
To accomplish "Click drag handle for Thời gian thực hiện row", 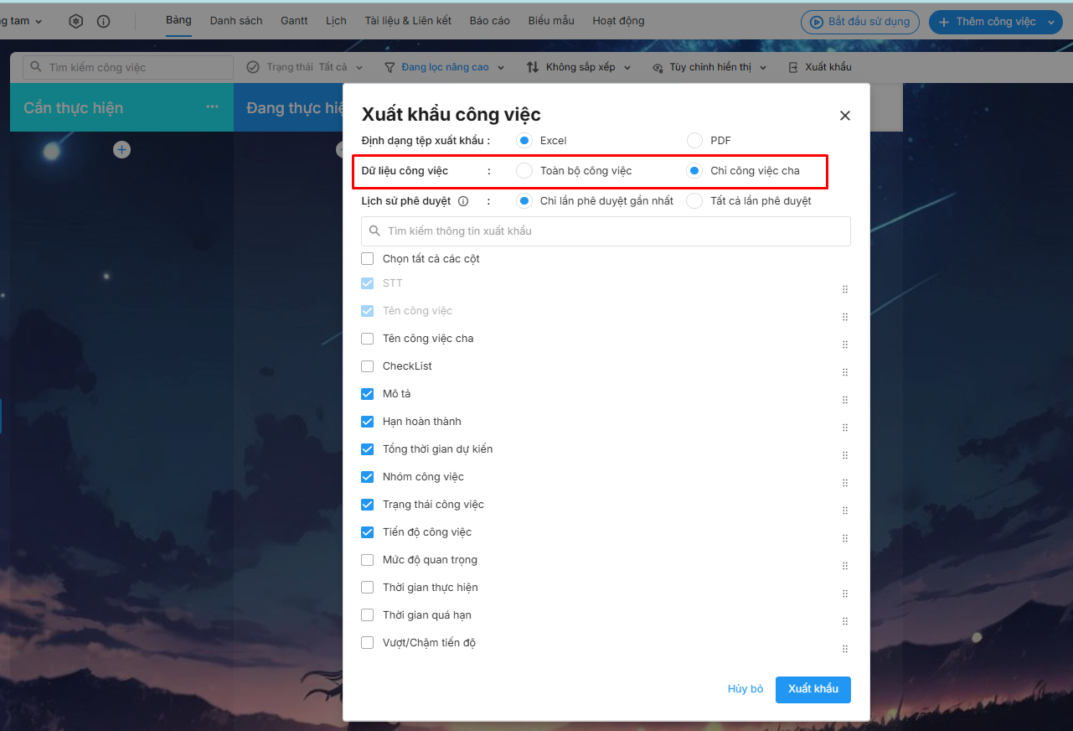I will tap(845, 594).
